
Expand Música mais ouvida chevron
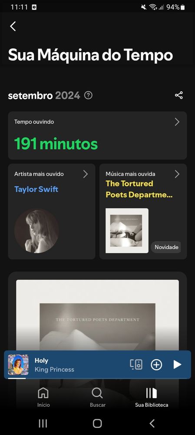(177, 174)
